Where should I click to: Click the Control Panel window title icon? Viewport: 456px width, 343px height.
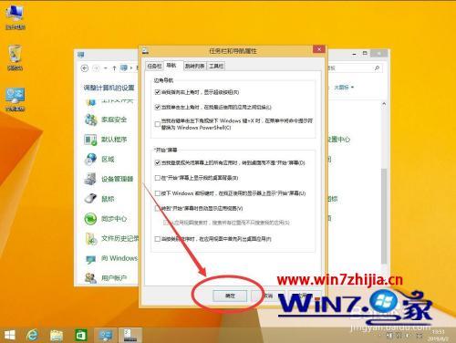click(81, 55)
